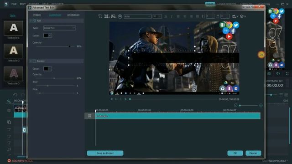The height and width of the screenshot is (164, 292).
Task: Open the align objects dropdown
Action: click(235, 16)
